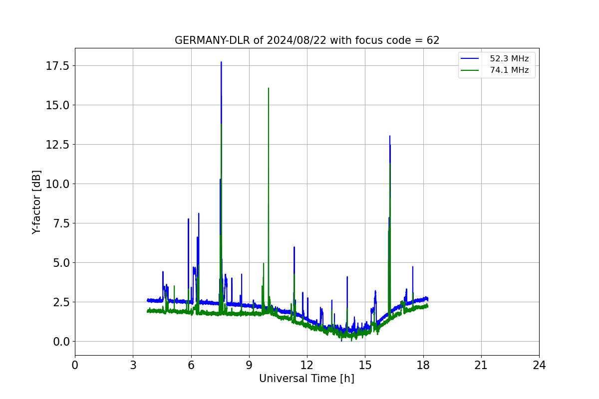599x399 pixels.
Task: Click the green peak at 10 hours
Action: (x=269, y=89)
